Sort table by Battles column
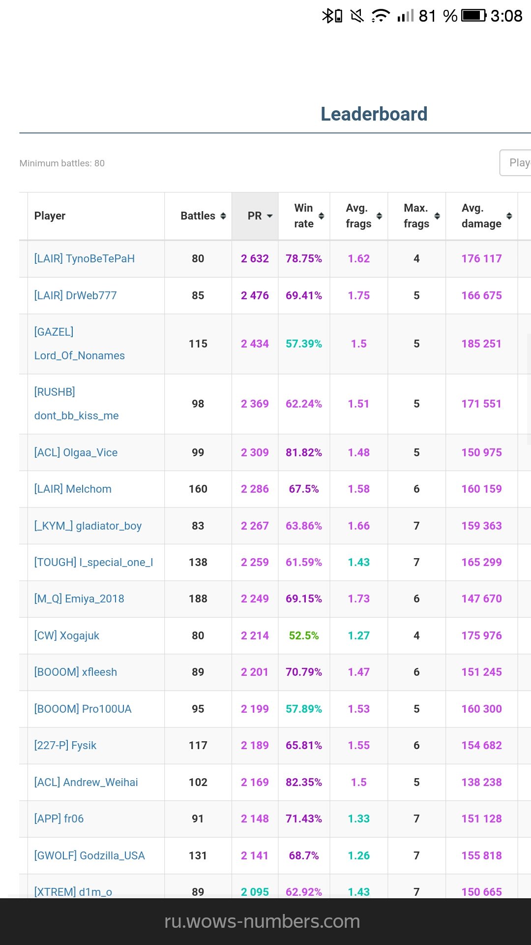 click(198, 216)
